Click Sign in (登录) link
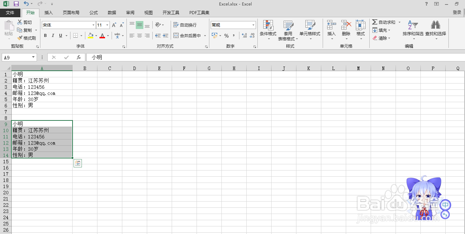This screenshot has width=465, height=234. 457,12
